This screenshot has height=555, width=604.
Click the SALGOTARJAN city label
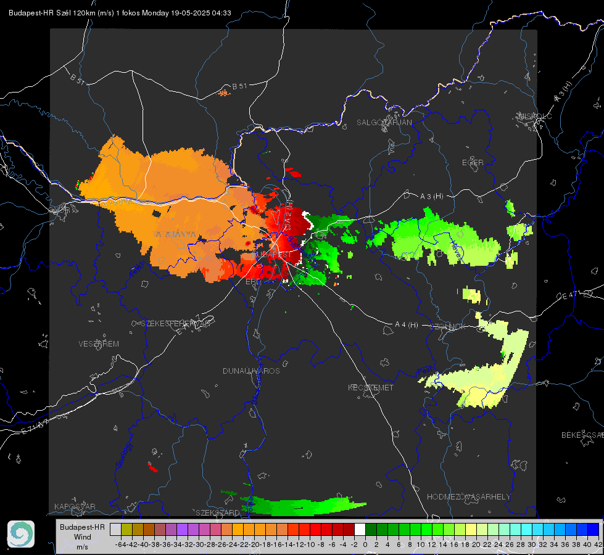pos(384,123)
